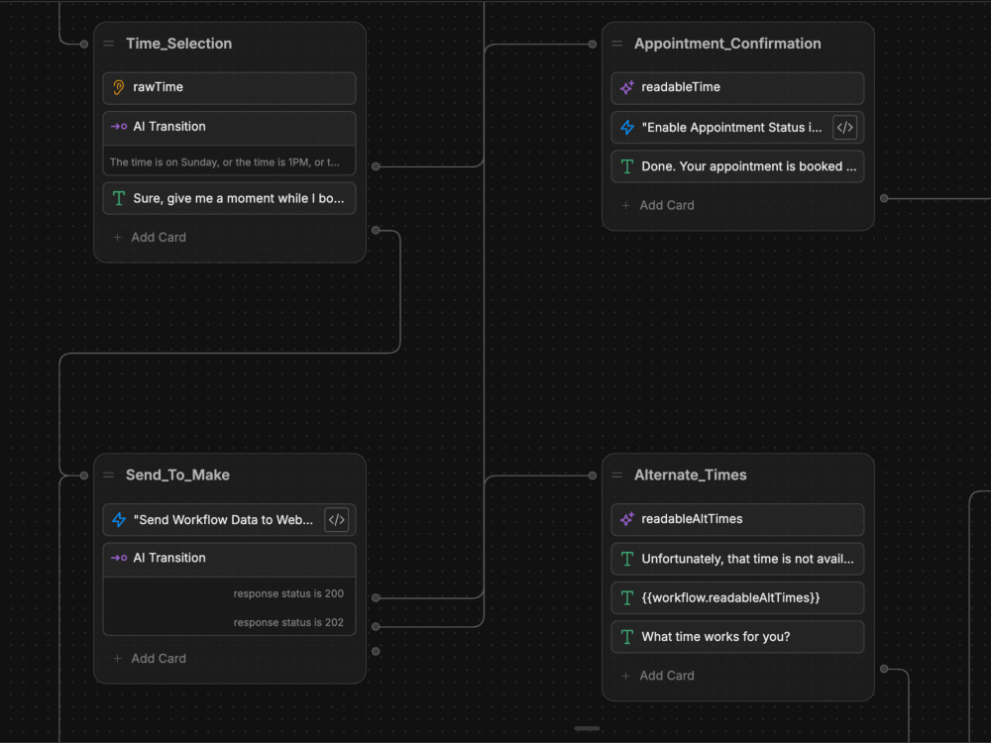Viewport: 991px width, 743px height.
Task: Open 'What time works for you?' card
Action: (737, 637)
